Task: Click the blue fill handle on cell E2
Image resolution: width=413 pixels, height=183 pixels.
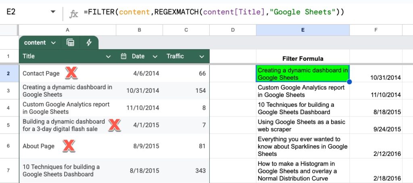Action: pos(349,82)
